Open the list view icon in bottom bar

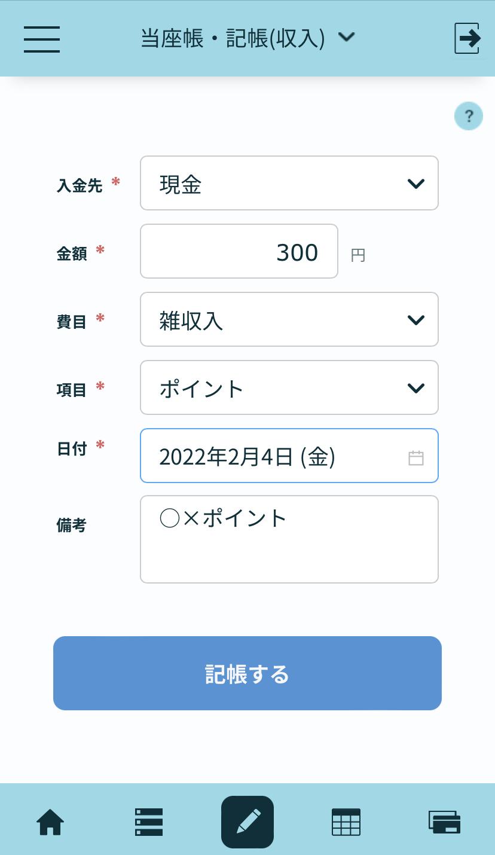[x=149, y=822]
